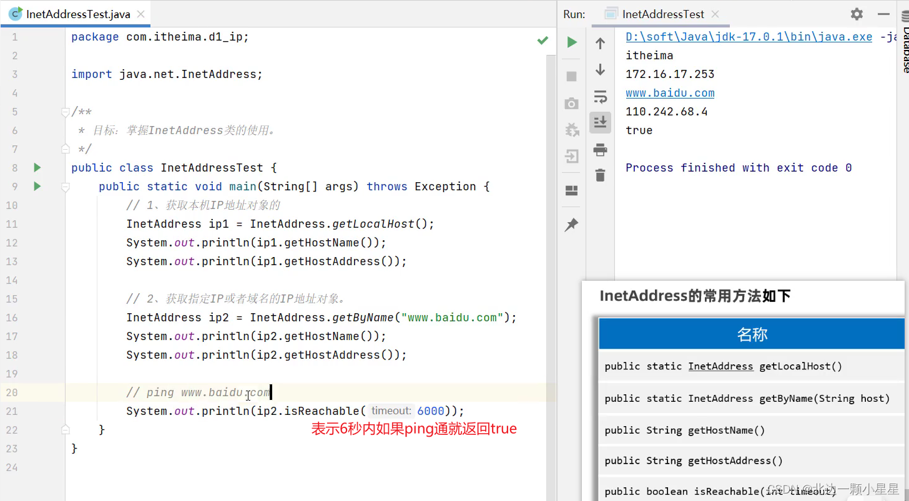This screenshot has width=909, height=501.
Task: Click the pin tab icon
Action: (571, 225)
